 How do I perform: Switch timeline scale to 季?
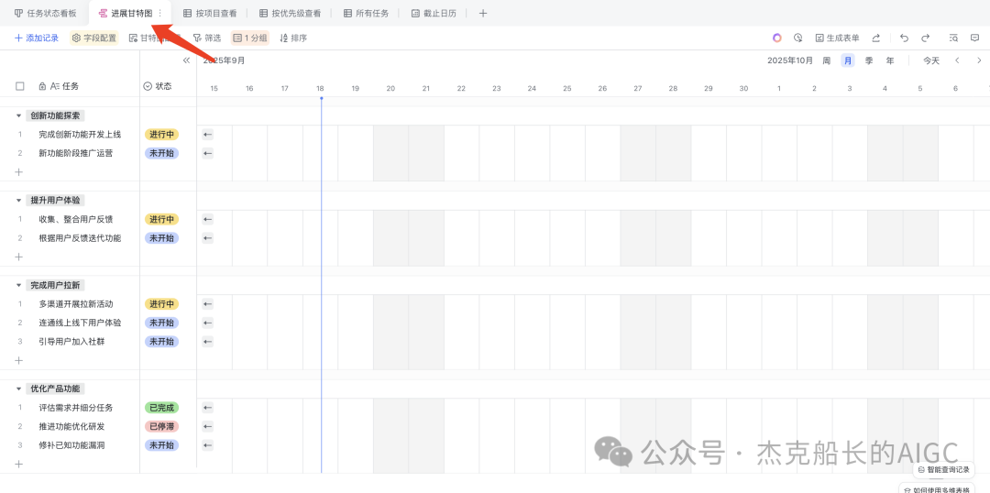(869, 60)
